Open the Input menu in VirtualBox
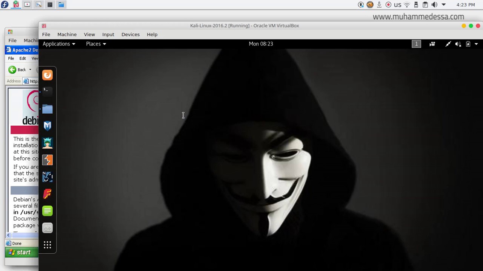 108,34
